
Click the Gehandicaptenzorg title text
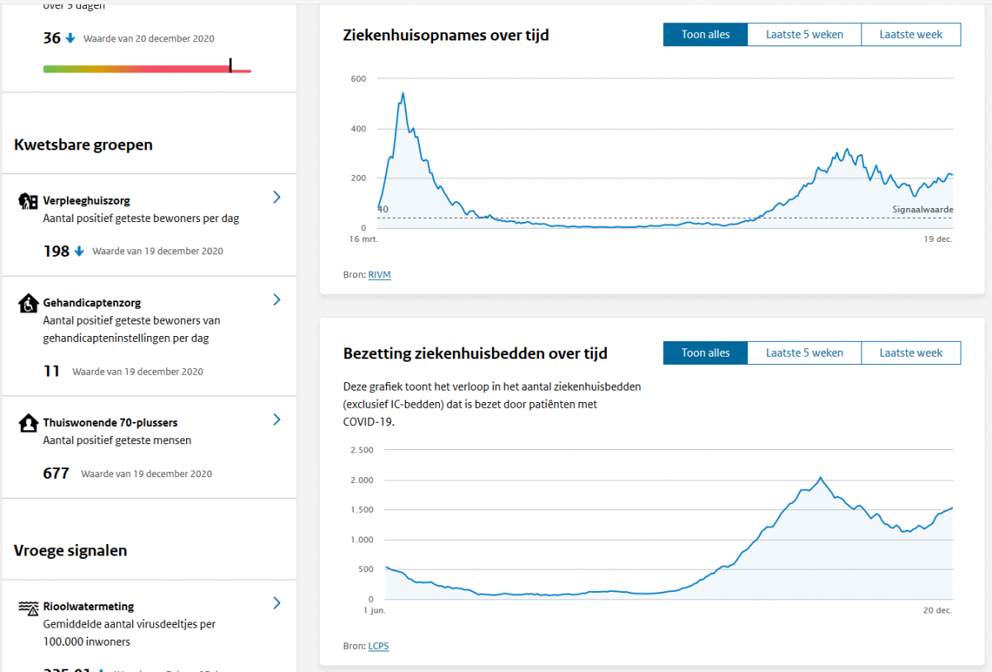click(92, 303)
